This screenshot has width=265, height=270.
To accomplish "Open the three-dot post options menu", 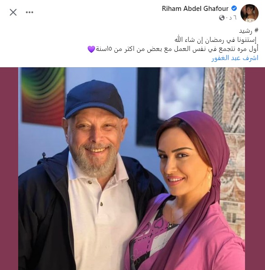I will (30, 12).
